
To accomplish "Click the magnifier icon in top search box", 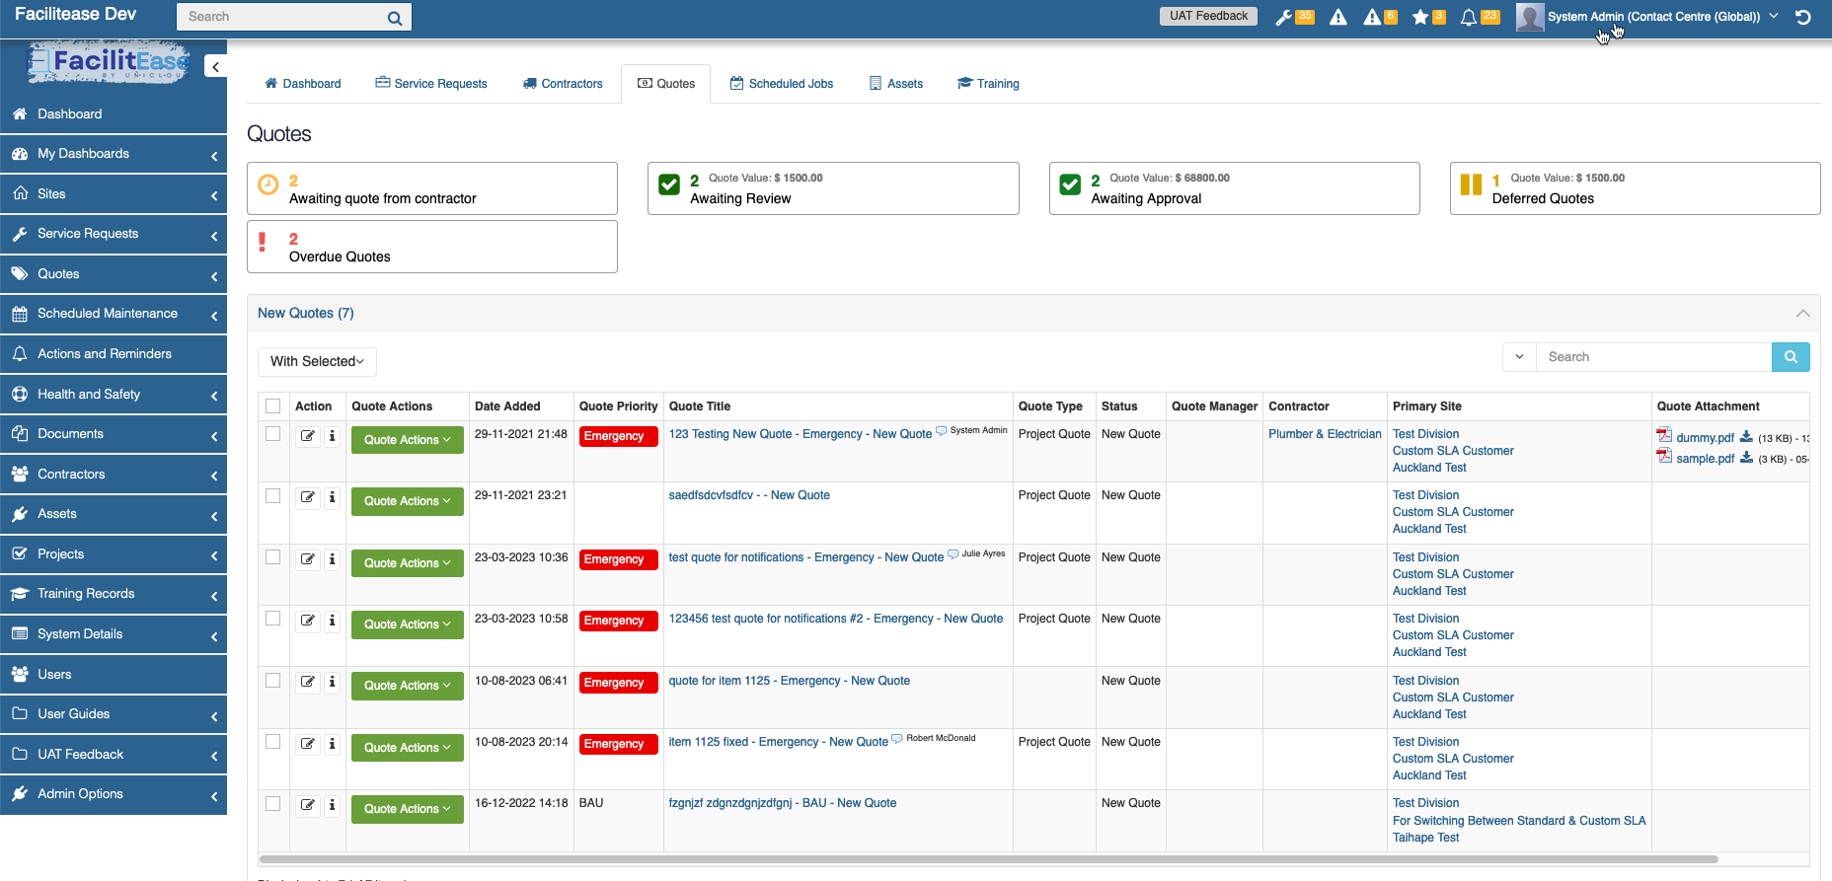I will point(395,18).
